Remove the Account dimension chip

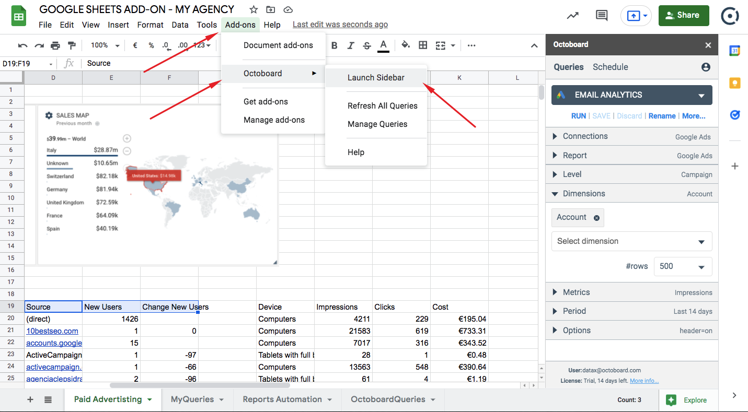596,218
